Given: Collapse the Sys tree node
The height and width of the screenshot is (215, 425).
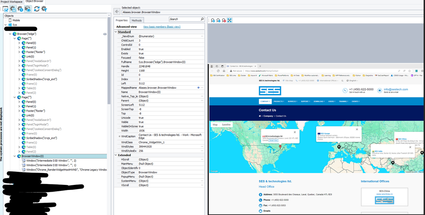Looking at the screenshot, I should coord(6,25).
